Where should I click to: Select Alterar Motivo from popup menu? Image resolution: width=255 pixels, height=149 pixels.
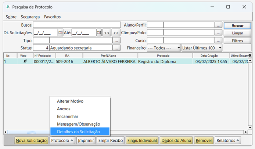tap(80, 101)
